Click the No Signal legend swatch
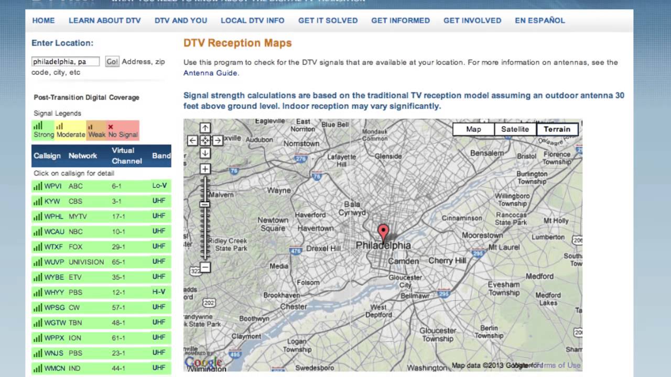This screenshot has height=377, width=671. point(123,130)
